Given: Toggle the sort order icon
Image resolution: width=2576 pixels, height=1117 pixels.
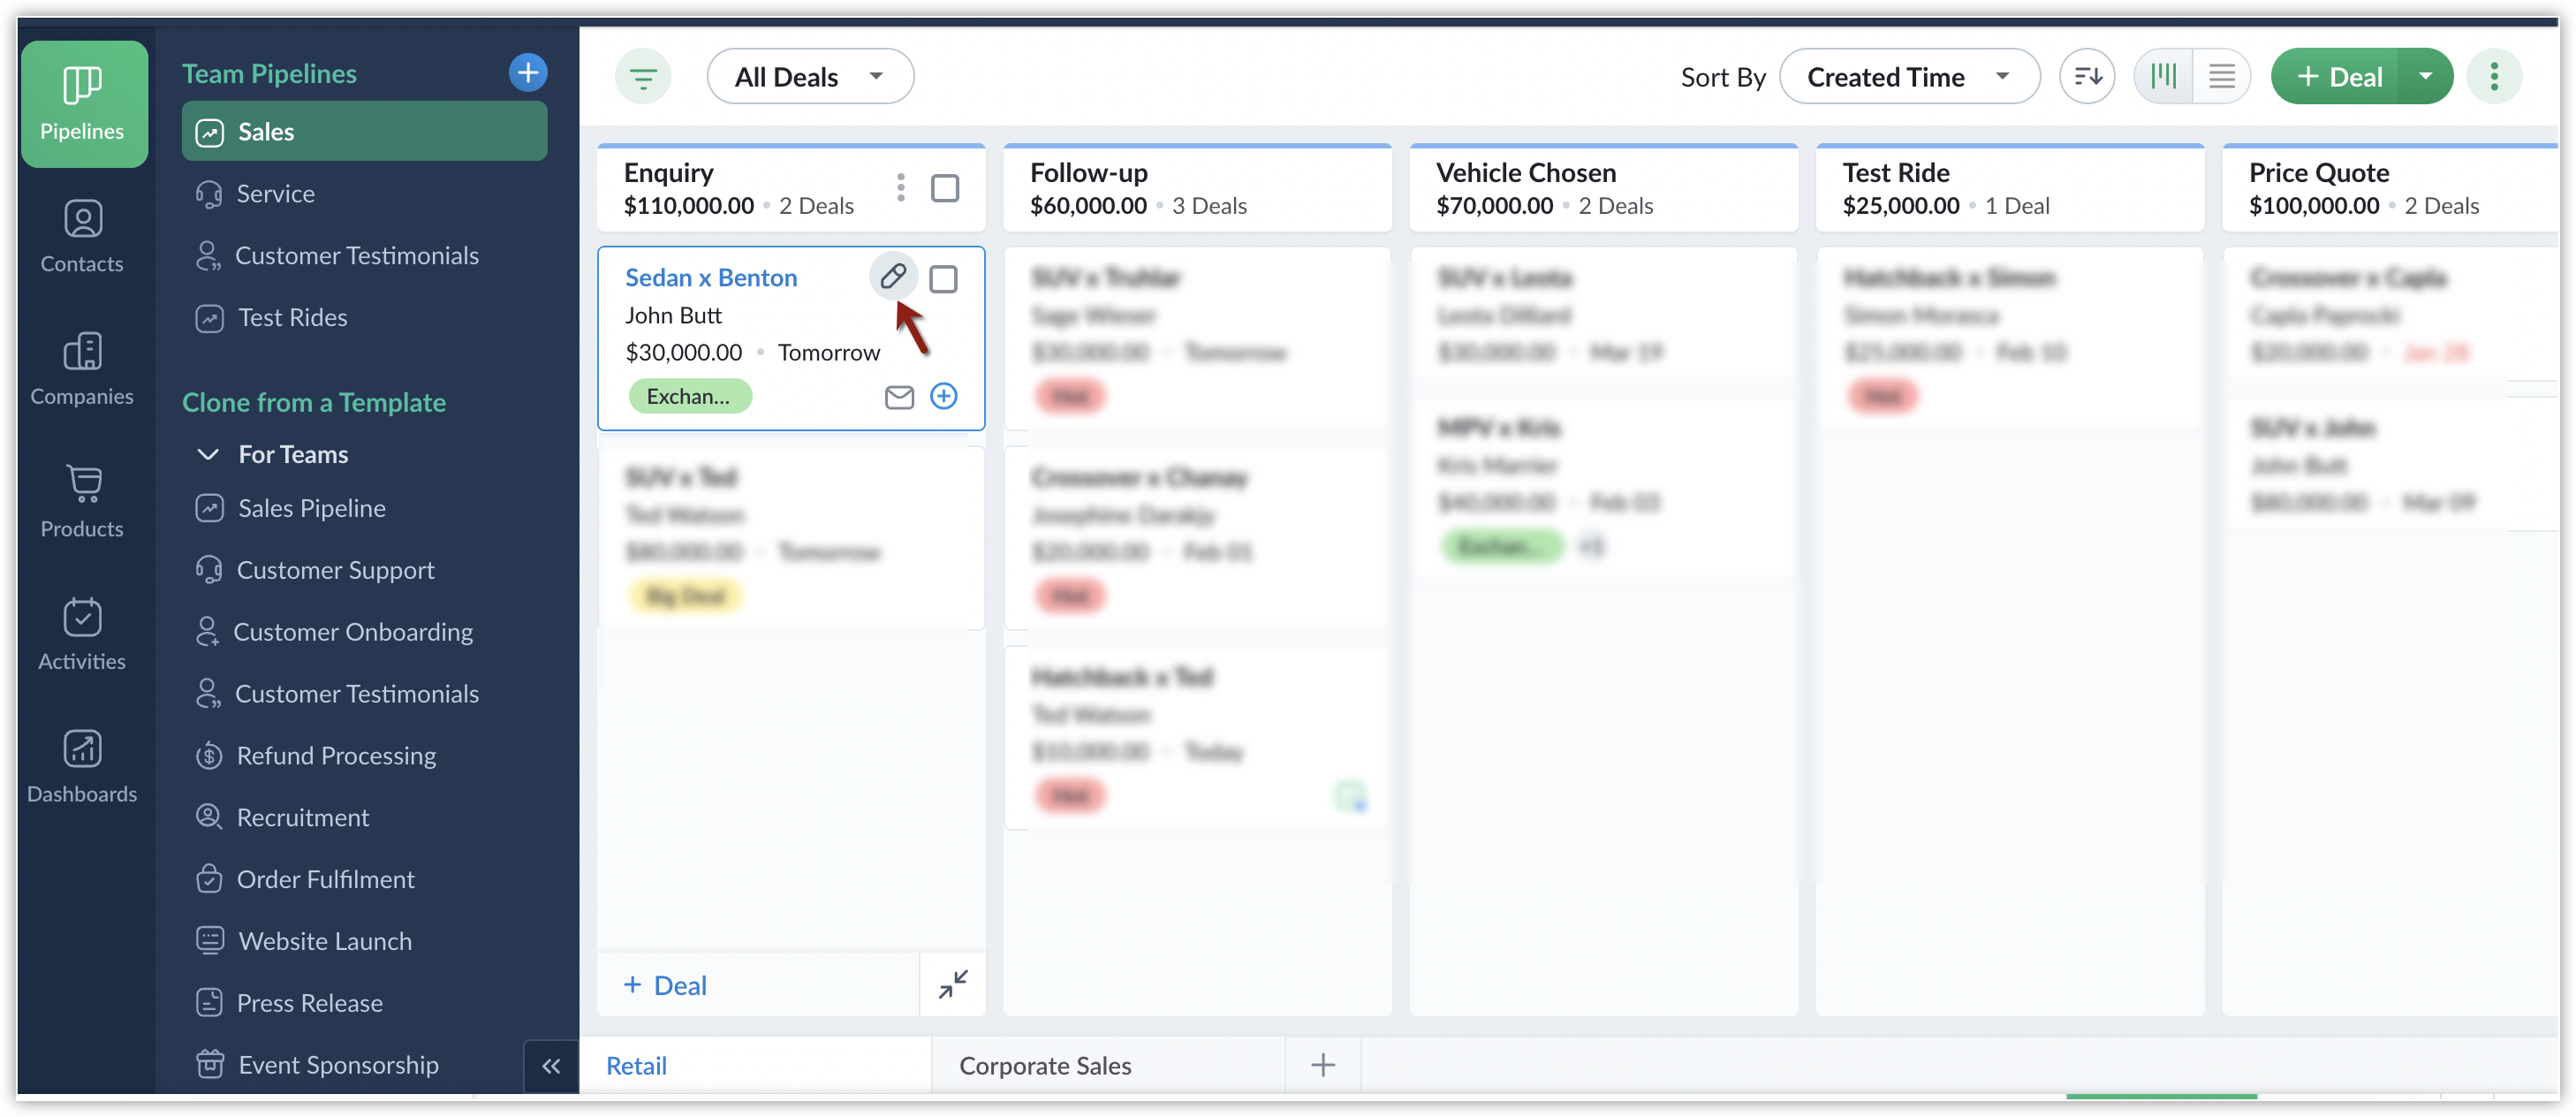Looking at the screenshot, I should coord(2086,77).
